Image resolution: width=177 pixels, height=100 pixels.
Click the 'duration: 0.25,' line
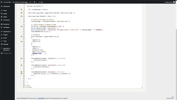click(x=38, y=50)
